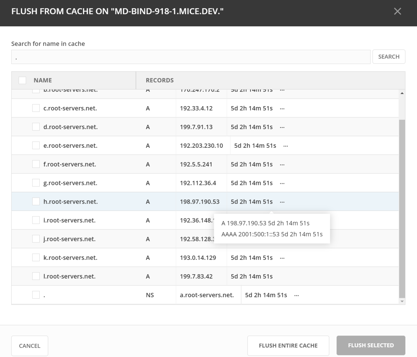Expand records ellipsis on f.root-servers.net. row

click(282, 165)
